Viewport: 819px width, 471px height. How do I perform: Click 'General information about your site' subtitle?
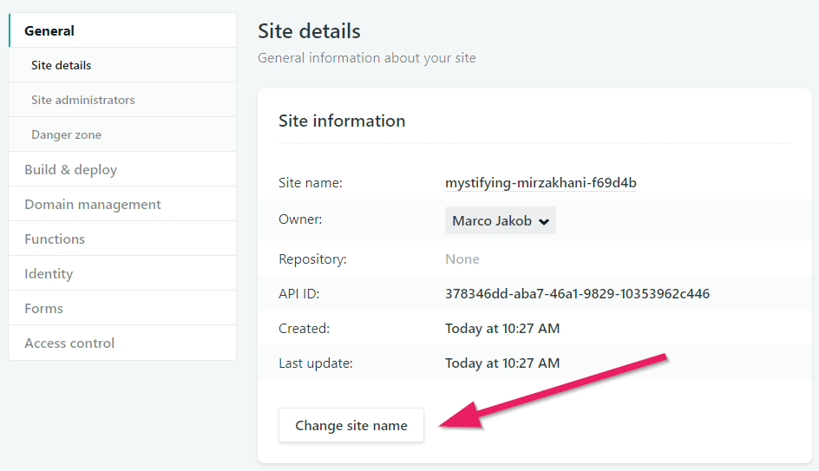[367, 57]
